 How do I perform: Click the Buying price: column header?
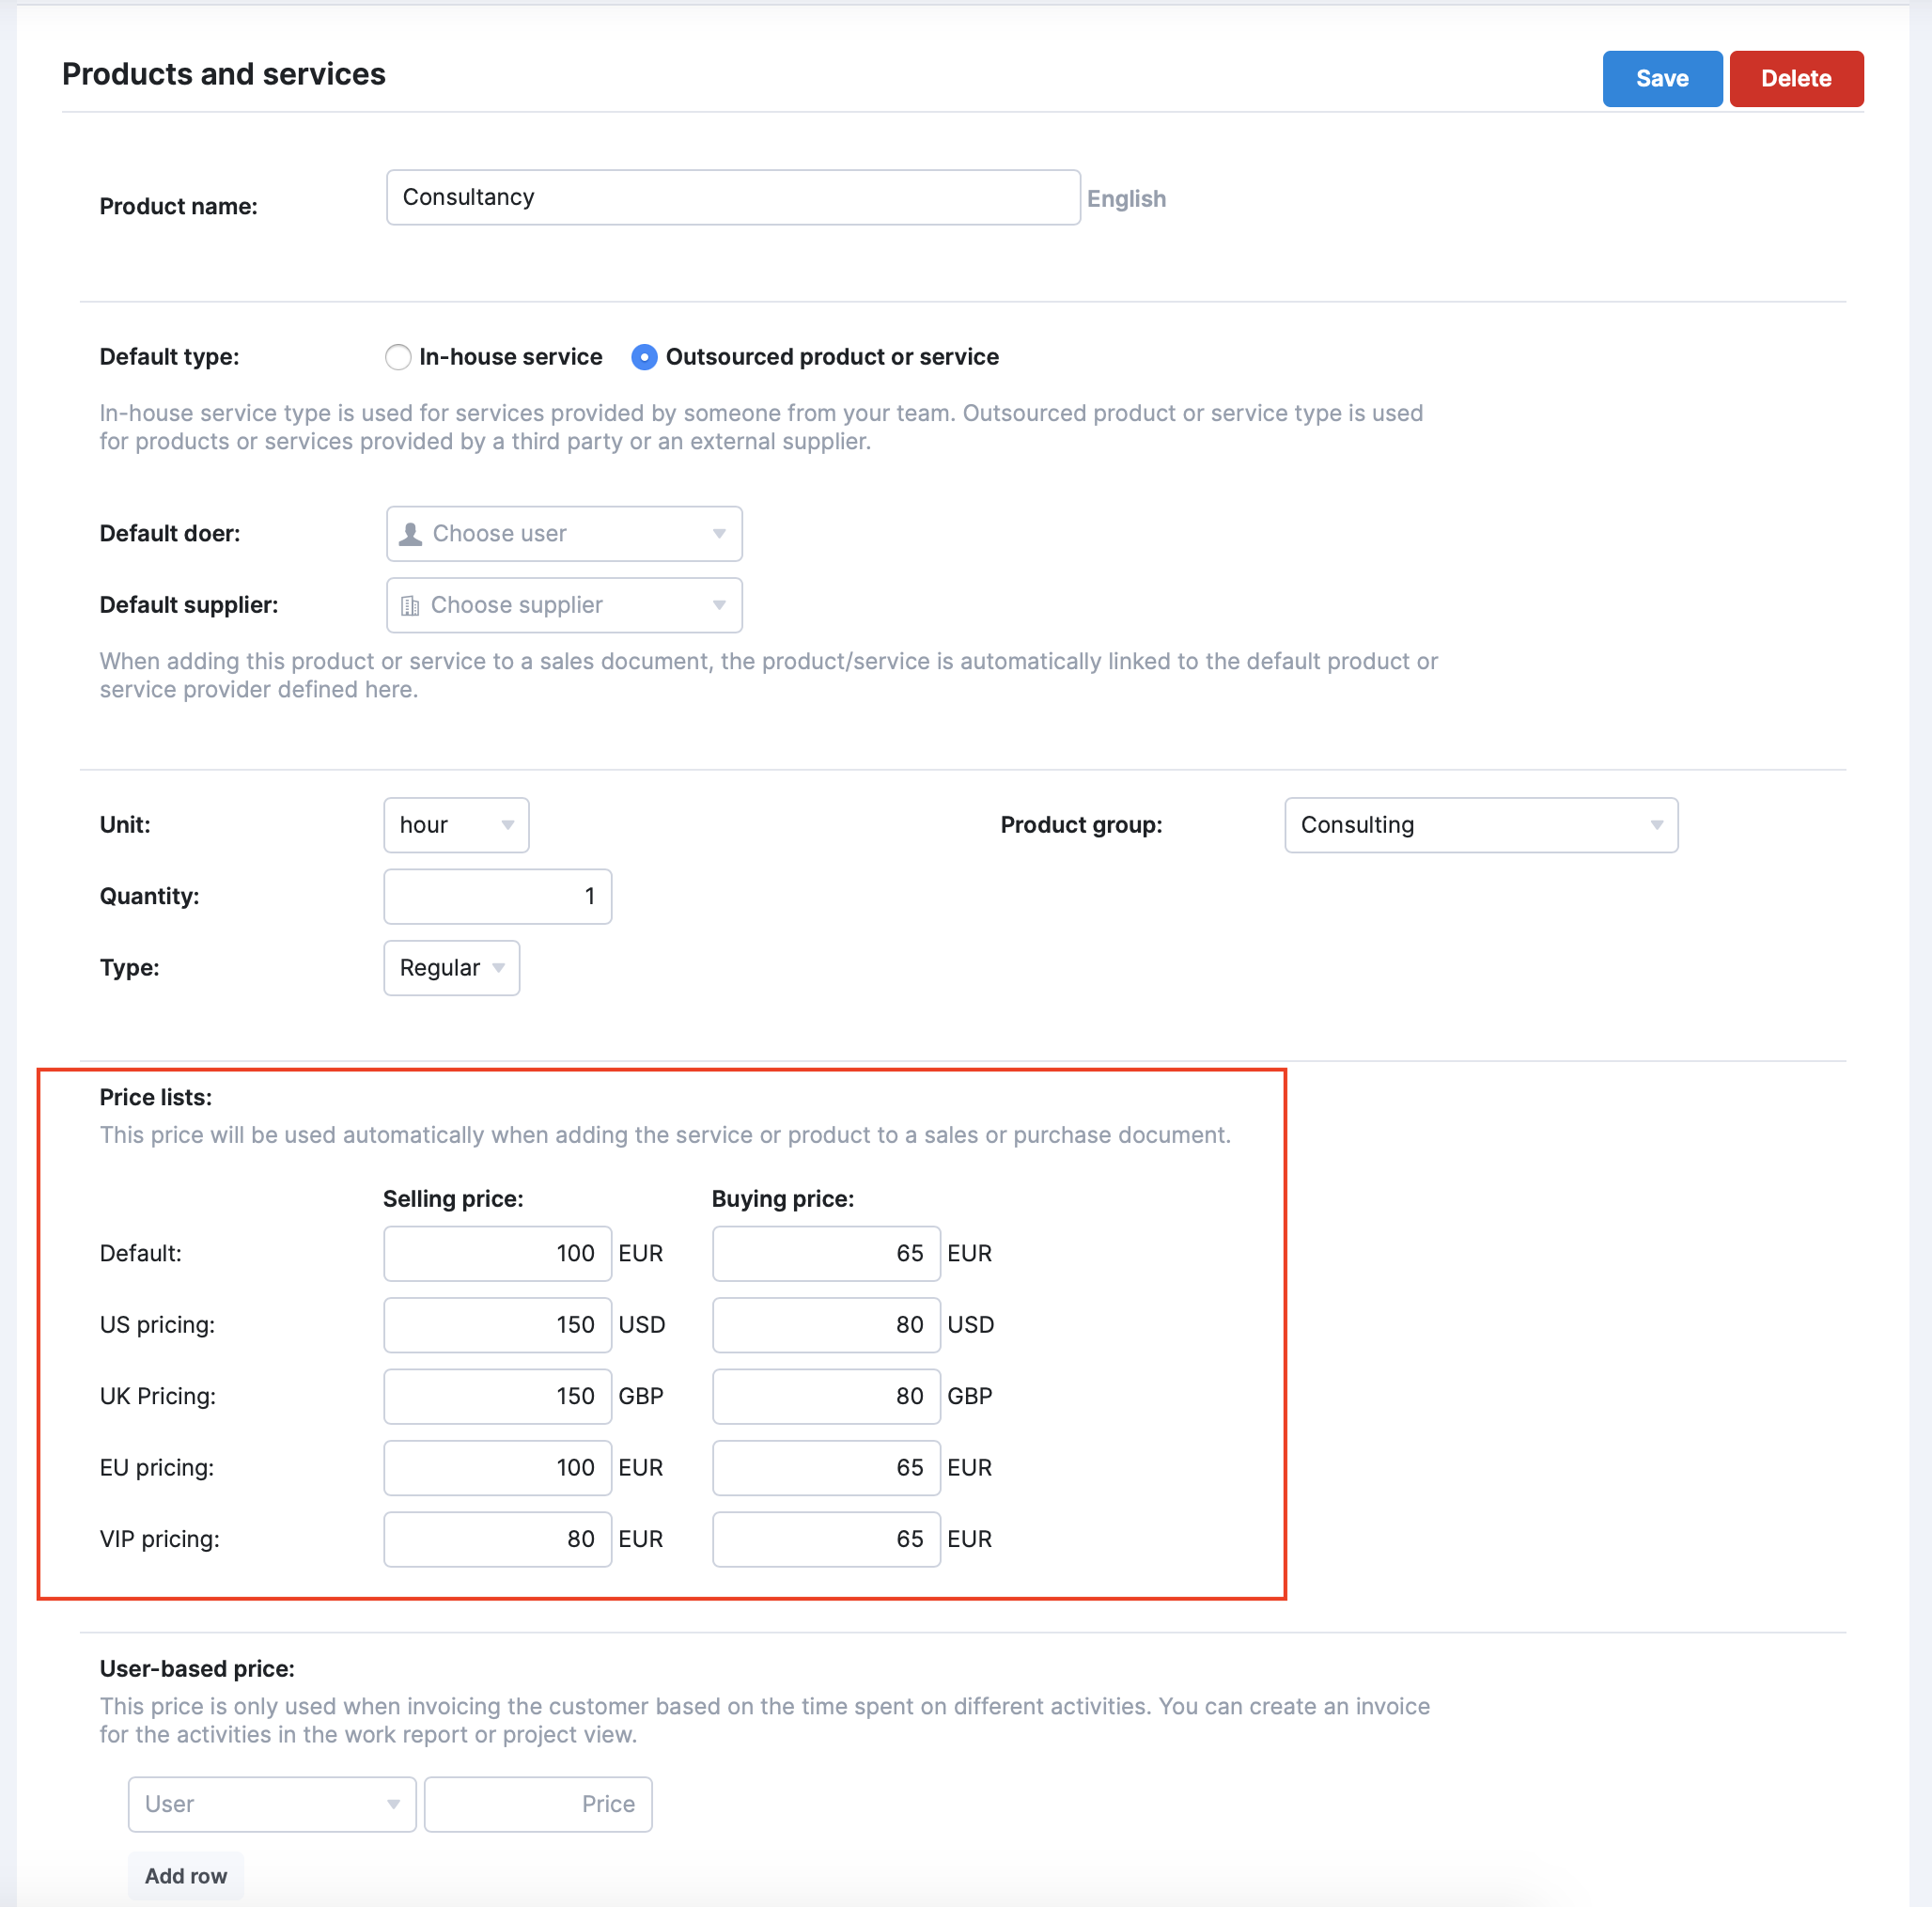coord(783,1199)
